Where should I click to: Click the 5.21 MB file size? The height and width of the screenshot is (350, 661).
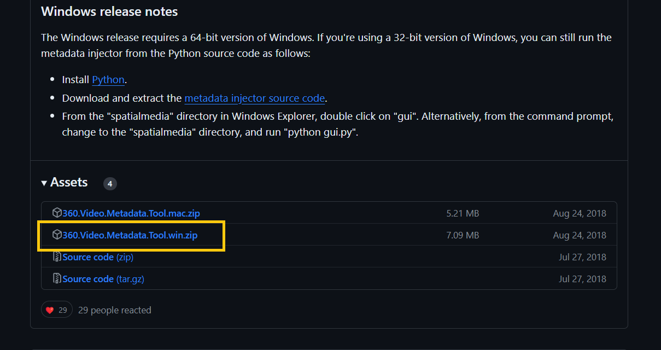pyautogui.click(x=463, y=213)
